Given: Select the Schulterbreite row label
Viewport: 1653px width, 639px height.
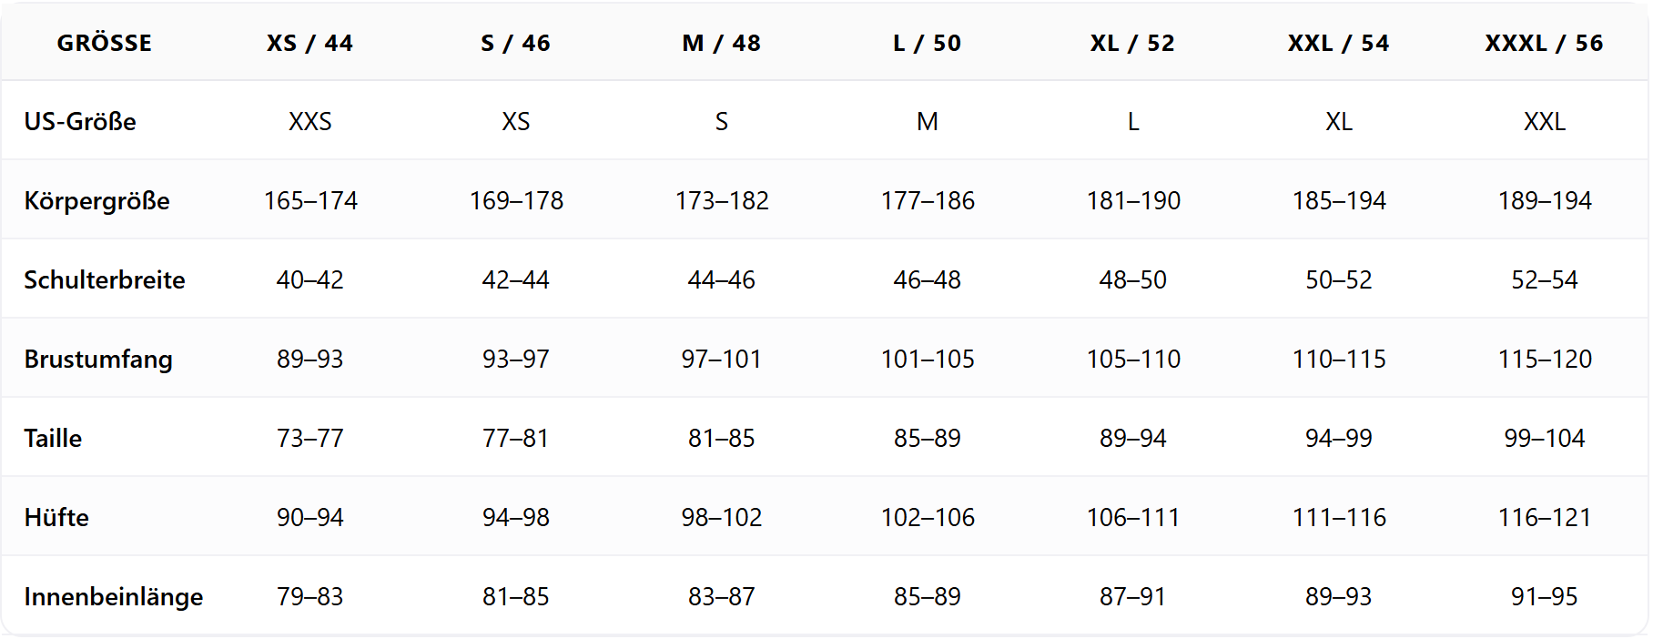Looking at the screenshot, I should pos(105,279).
